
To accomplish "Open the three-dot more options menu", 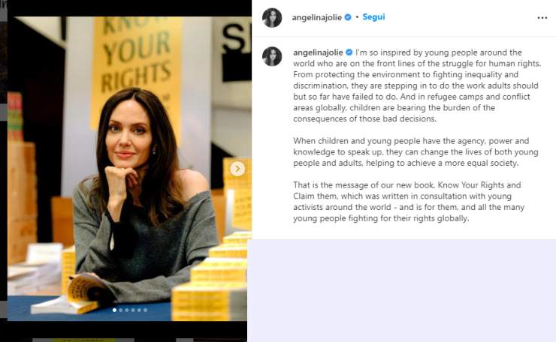I will pos(542,18).
